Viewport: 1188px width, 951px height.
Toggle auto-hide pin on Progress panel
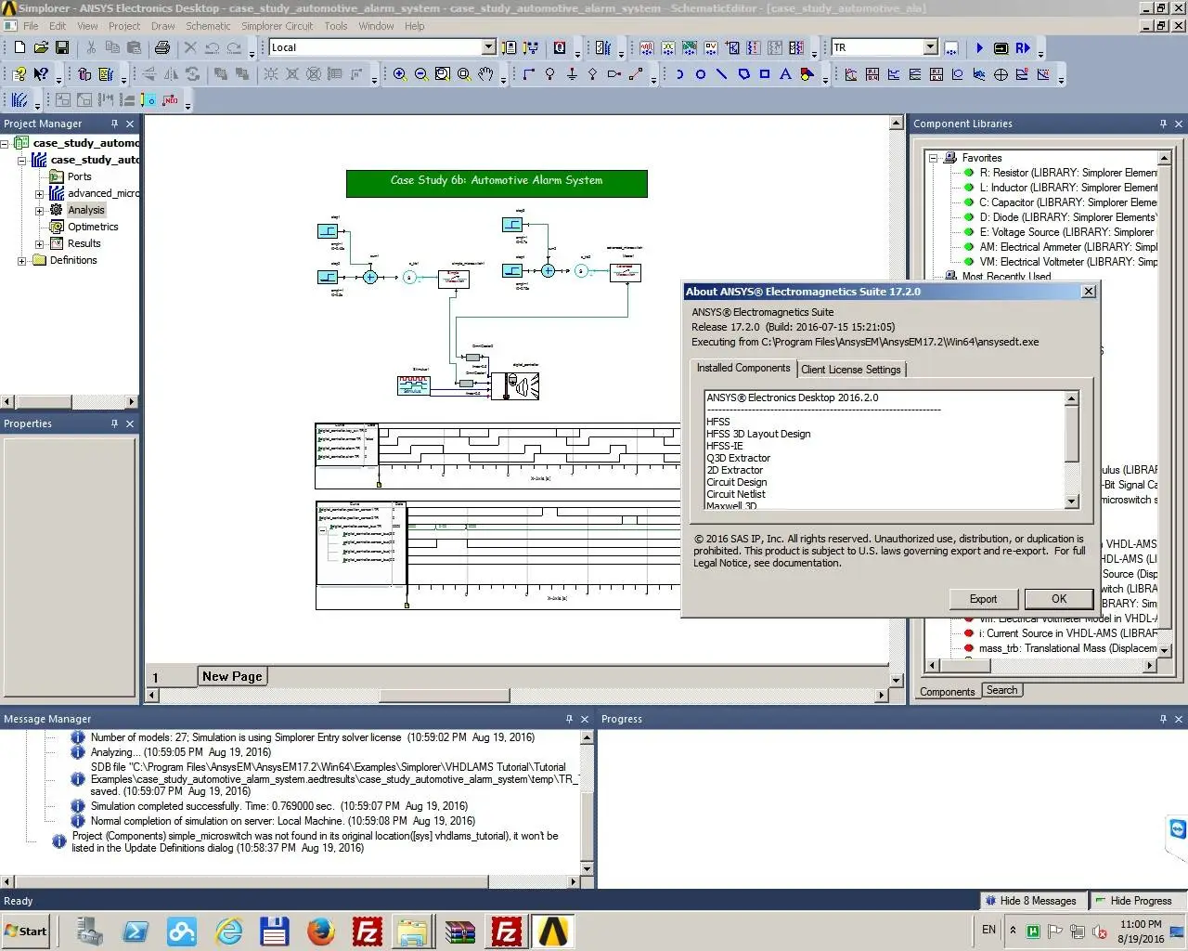tap(1163, 719)
